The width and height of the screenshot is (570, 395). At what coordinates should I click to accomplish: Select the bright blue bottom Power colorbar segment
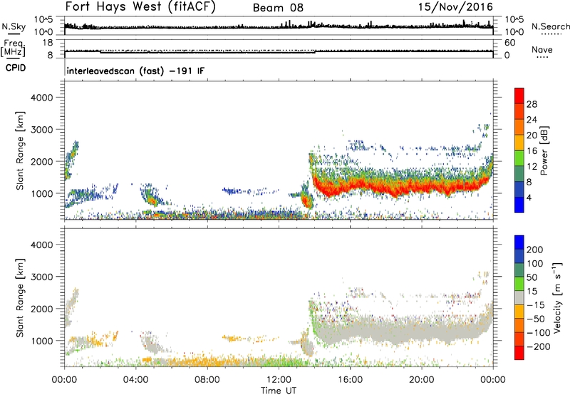pyautogui.click(x=519, y=205)
